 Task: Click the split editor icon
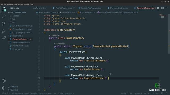(163, 8)
